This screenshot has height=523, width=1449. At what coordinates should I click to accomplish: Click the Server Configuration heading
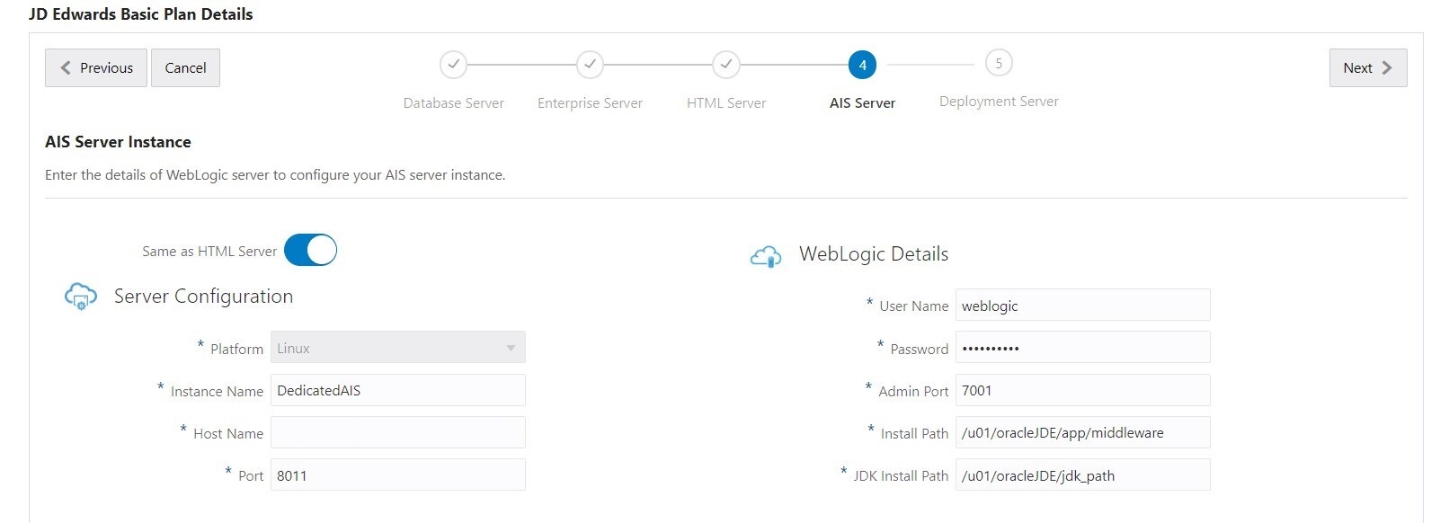[203, 297]
